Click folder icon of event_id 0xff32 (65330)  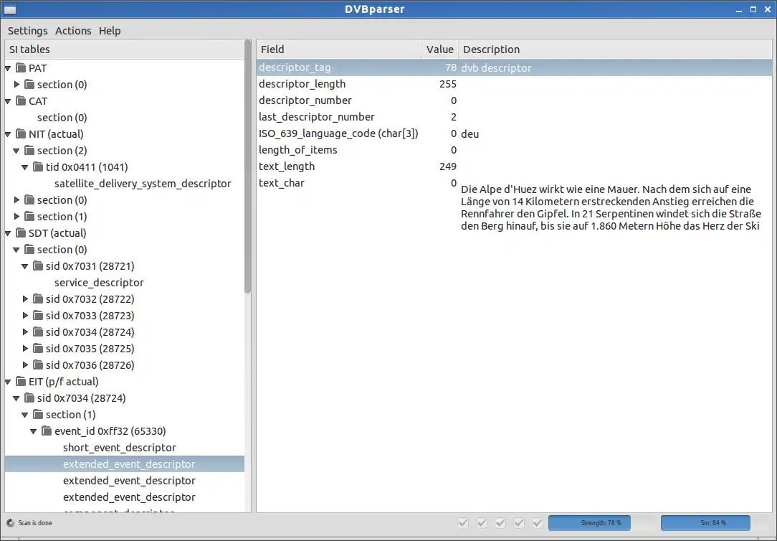[47, 431]
